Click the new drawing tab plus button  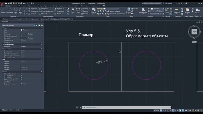(72, 19)
